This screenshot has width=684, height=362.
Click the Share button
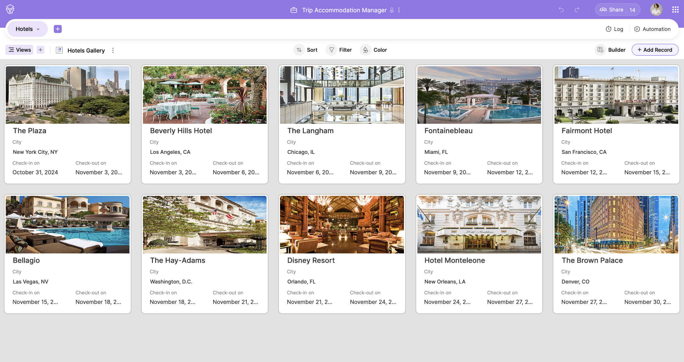(x=612, y=10)
